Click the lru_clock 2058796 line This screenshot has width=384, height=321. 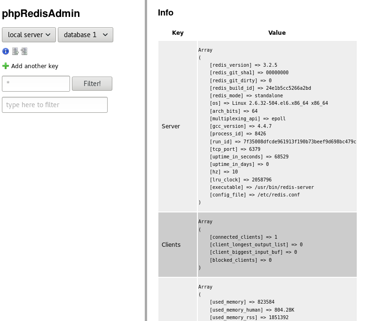click(x=241, y=180)
